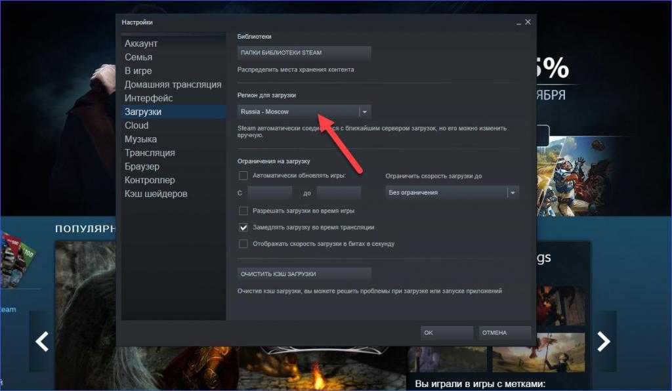This screenshot has width=672, height=391.
Task: Open the gift cards thumbnail in store
Action: pos(18,259)
